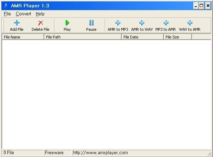Convert using the MP3 to AMR button
This screenshot has width=213, height=157.
(x=166, y=26)
